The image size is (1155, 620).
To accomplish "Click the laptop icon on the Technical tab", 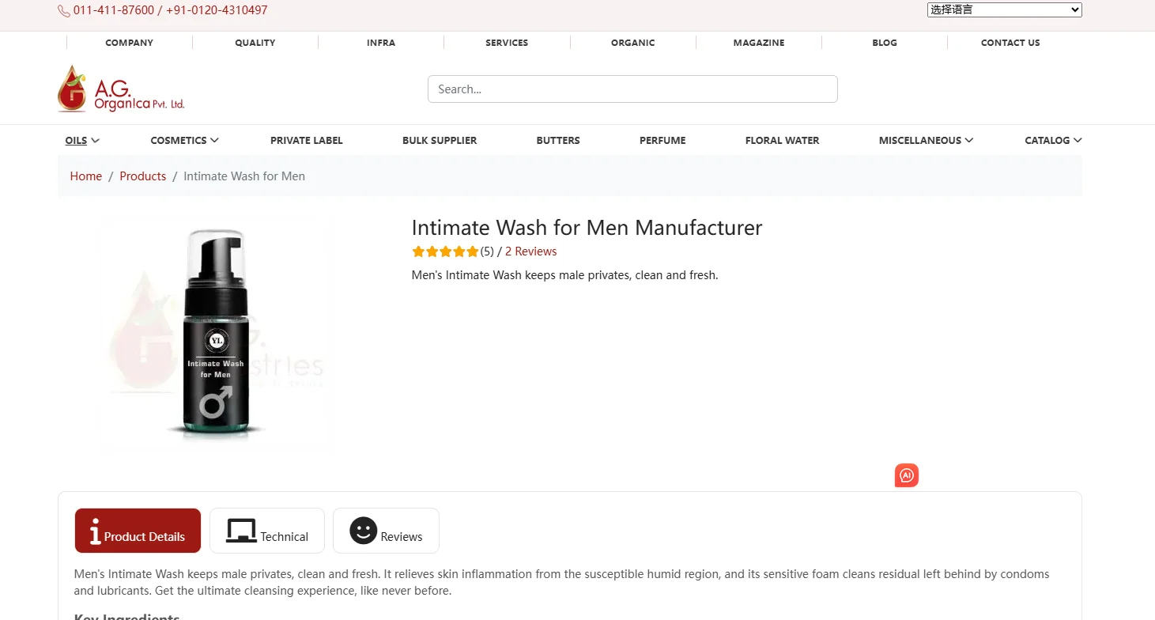I will pos(242,529).
